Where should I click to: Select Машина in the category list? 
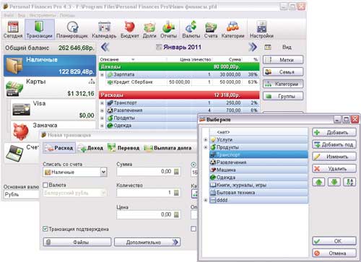258,170
